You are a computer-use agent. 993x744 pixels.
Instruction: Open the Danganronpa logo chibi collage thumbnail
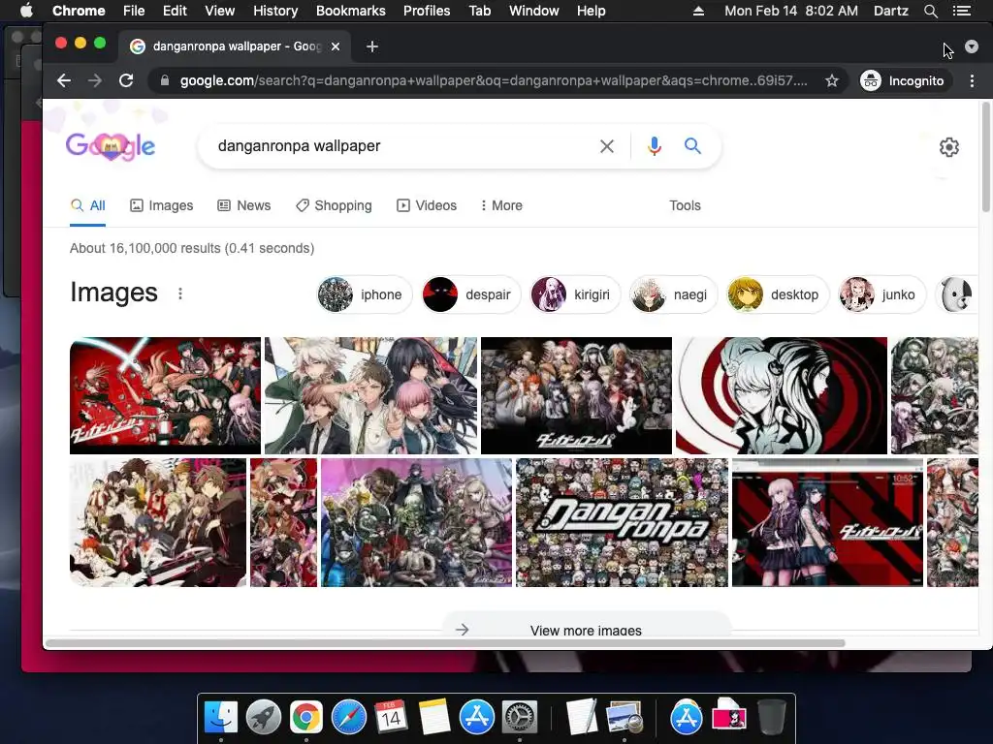coord(622,522)
